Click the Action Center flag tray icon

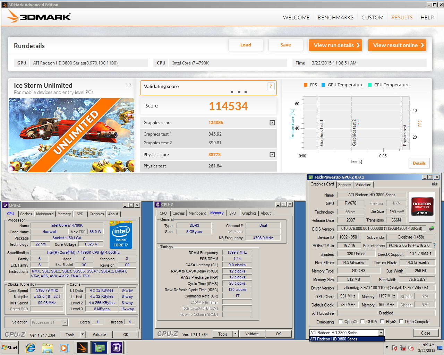(394, 348)
